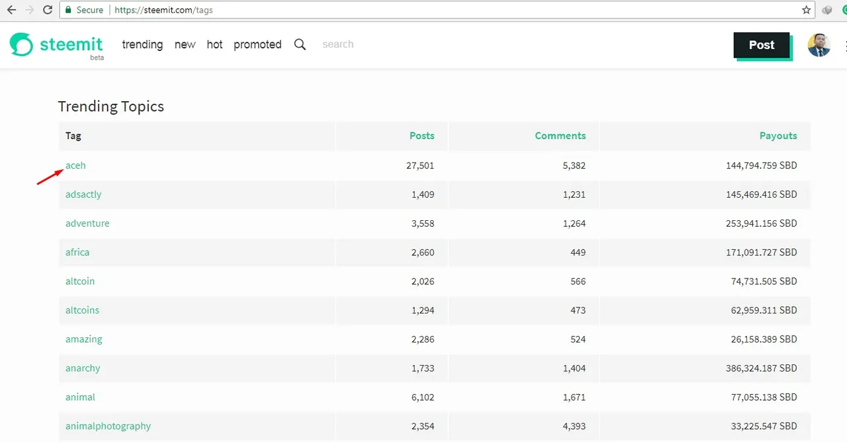Select the altcoin posts count 2,026
The height and width of the screenshot is (443, 847).
pos(423,281)
